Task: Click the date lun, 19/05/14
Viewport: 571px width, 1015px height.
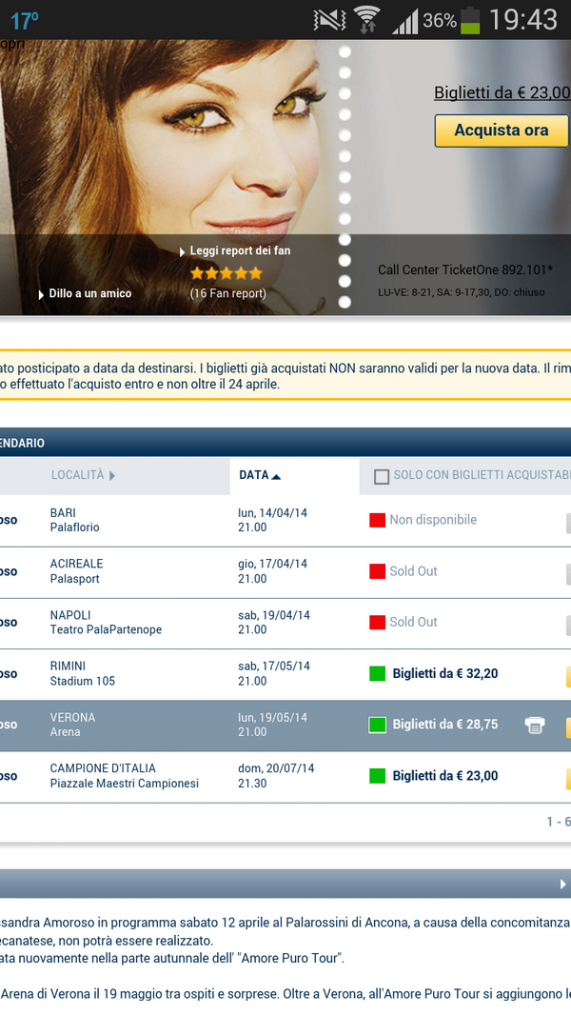Action: [272, 717]
